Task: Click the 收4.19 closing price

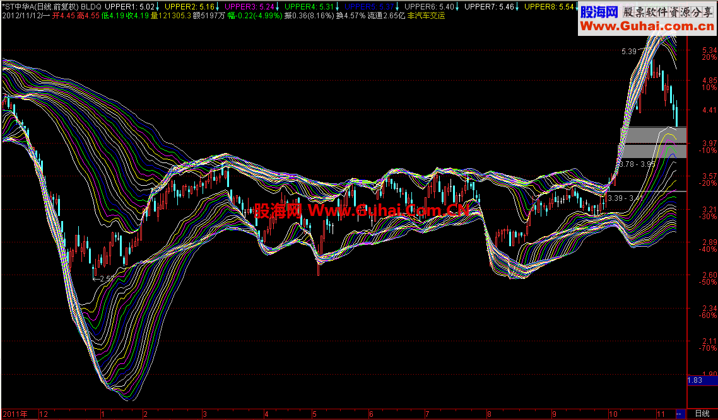Action: point(138,16)
